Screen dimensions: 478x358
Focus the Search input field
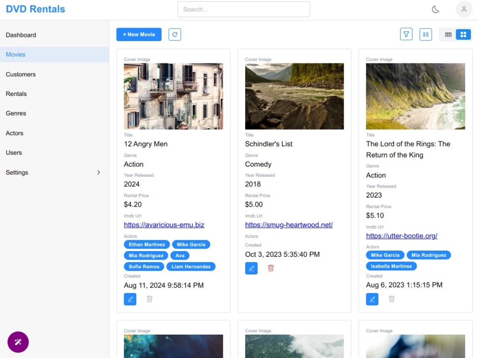[244, 10]
